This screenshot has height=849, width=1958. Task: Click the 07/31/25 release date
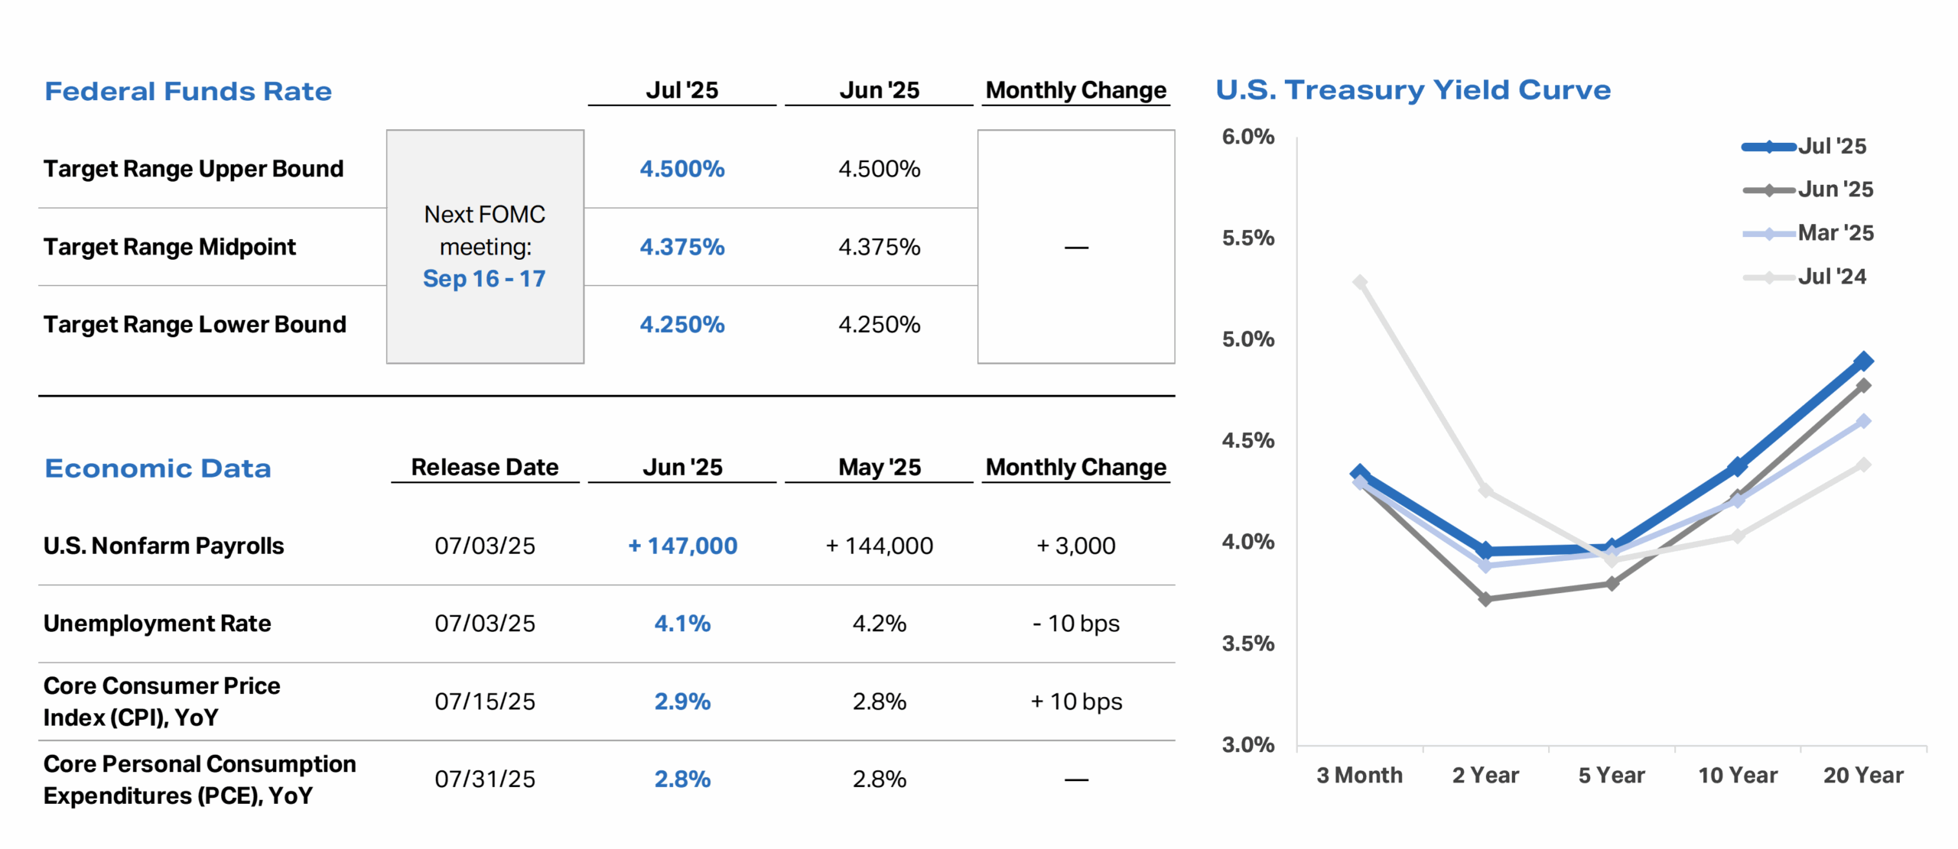[x=485, y=779]
